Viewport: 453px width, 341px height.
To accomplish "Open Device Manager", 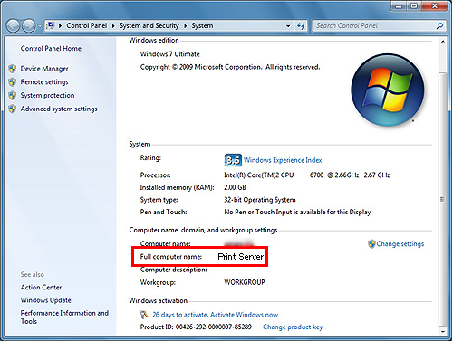I will (44, 69).
